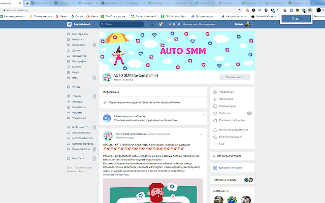Click the Блог footer link
Image resolution: width=325 pixels, height=203 pixels.
click(70, 167)
